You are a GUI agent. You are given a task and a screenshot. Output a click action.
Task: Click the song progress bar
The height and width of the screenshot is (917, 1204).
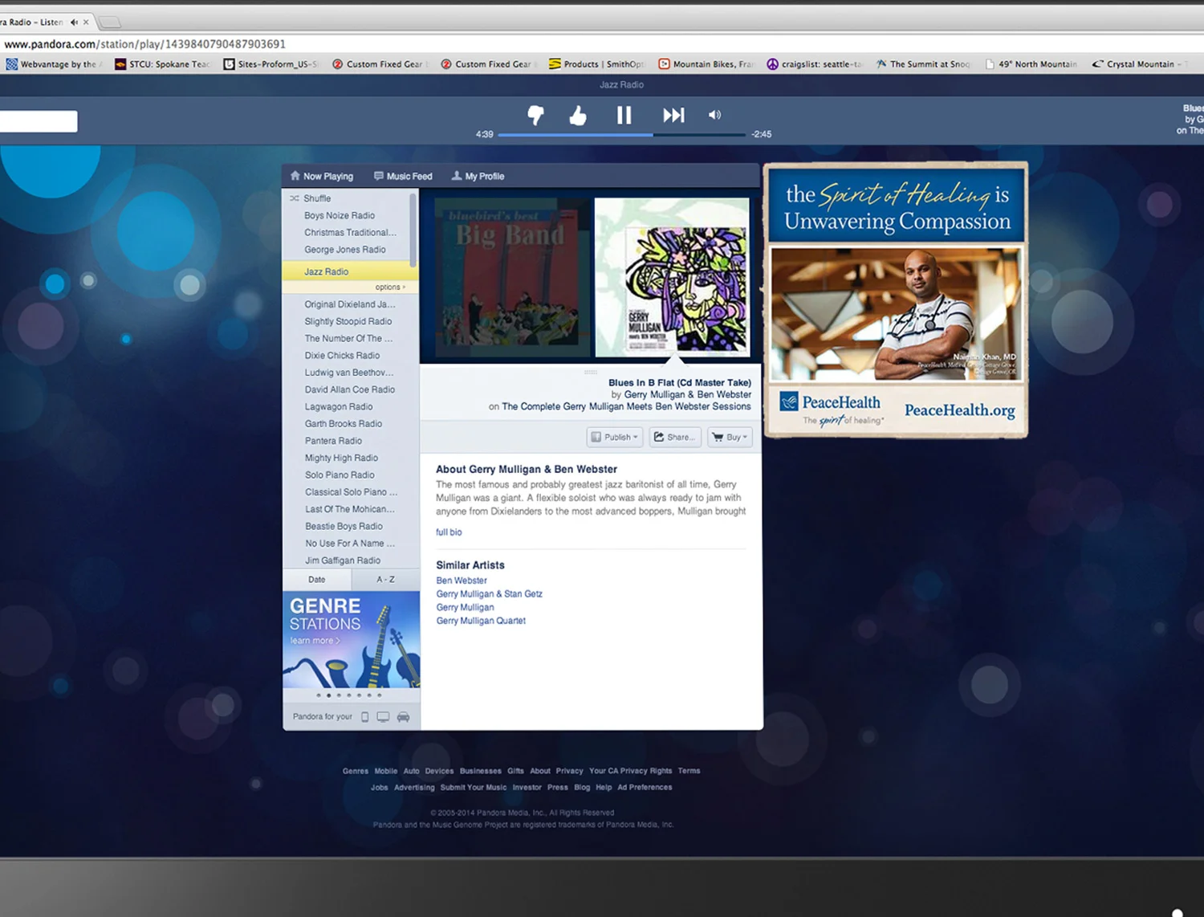[622, 135]
